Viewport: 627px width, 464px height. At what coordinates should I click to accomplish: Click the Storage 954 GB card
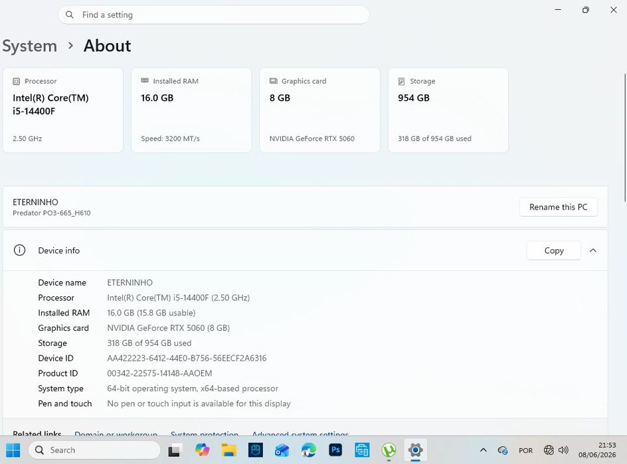pyautogui.click(x=448, y=110)
